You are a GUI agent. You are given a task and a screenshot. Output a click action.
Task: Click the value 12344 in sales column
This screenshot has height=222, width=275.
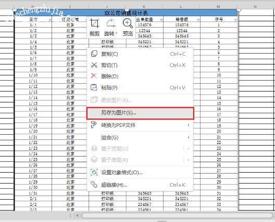click(x=182, y=31)
